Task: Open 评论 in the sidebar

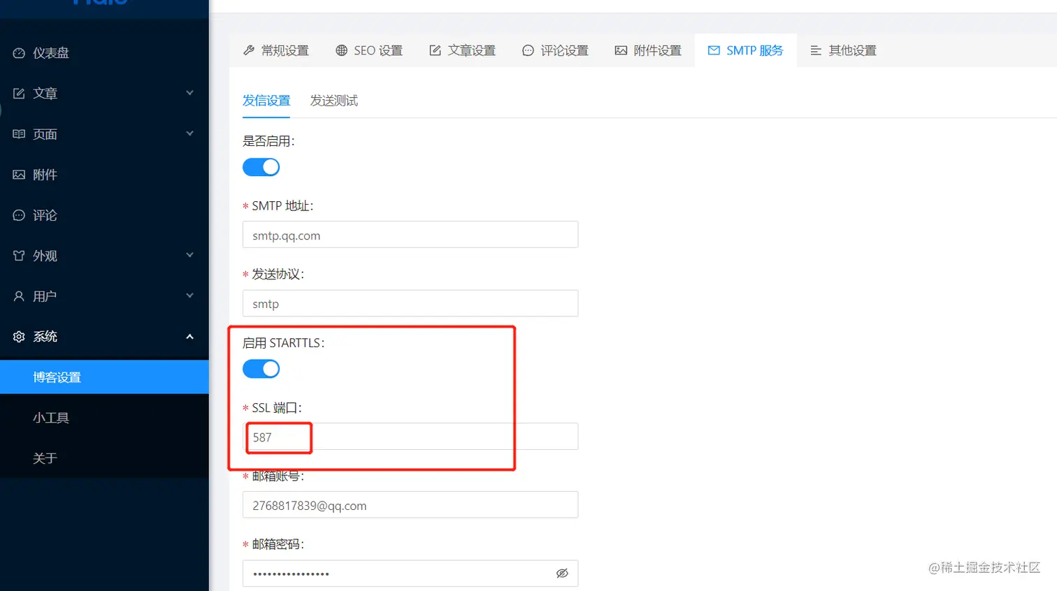Action: (104, 215)
